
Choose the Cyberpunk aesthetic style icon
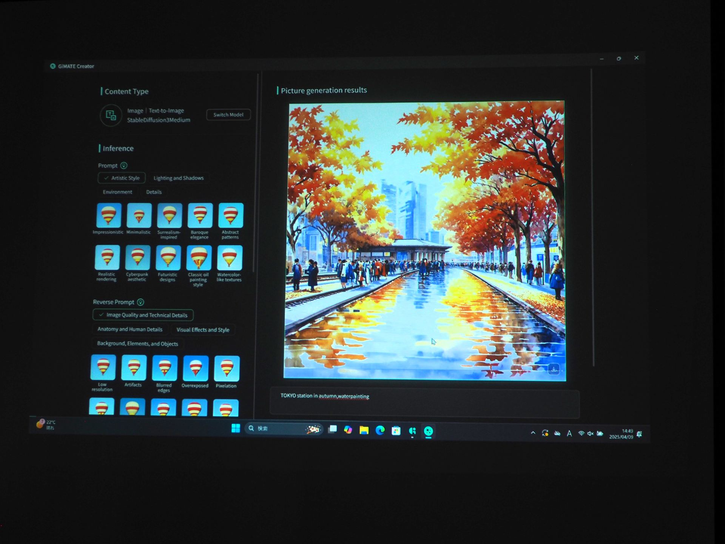coord(138,258)
